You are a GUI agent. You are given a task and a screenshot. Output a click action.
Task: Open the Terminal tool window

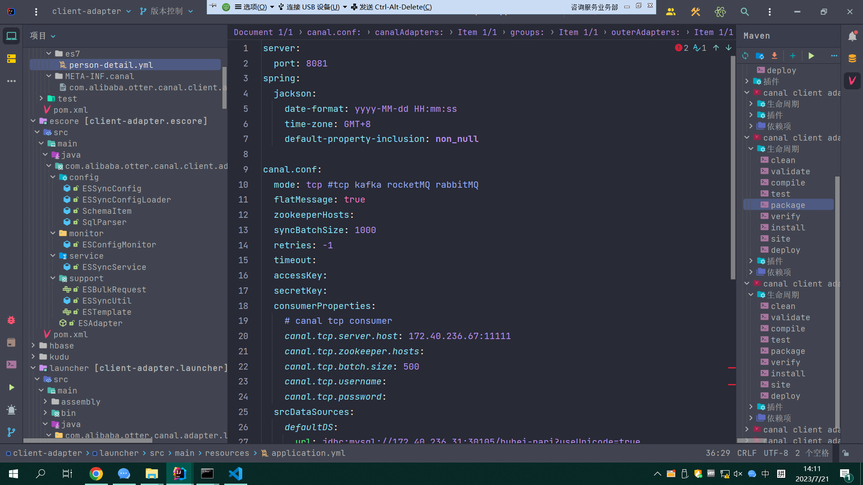click(x=11, y=364)
